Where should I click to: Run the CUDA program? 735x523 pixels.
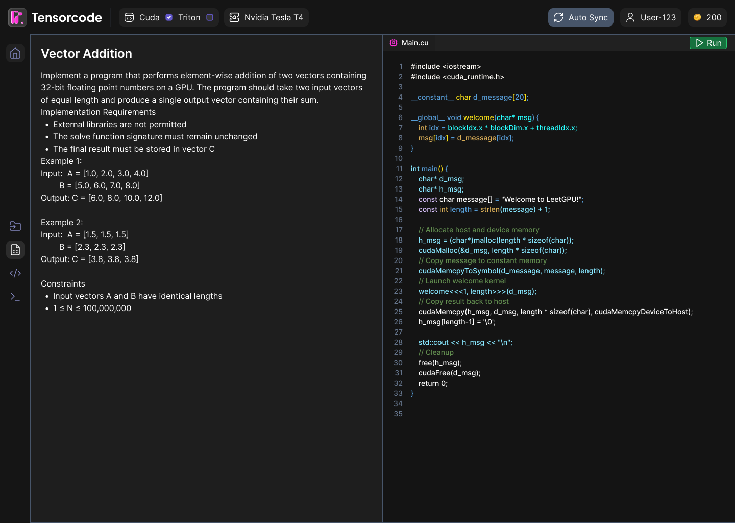pos(708,42)
